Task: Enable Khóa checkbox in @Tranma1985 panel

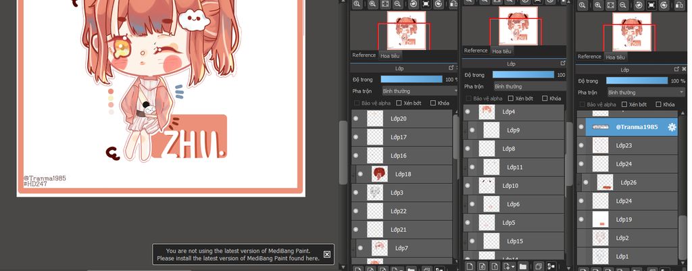Action: [x=658, y=104]
